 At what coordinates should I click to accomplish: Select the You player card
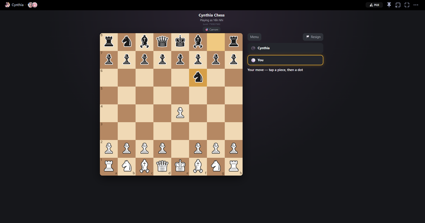(x=285, y=60)
